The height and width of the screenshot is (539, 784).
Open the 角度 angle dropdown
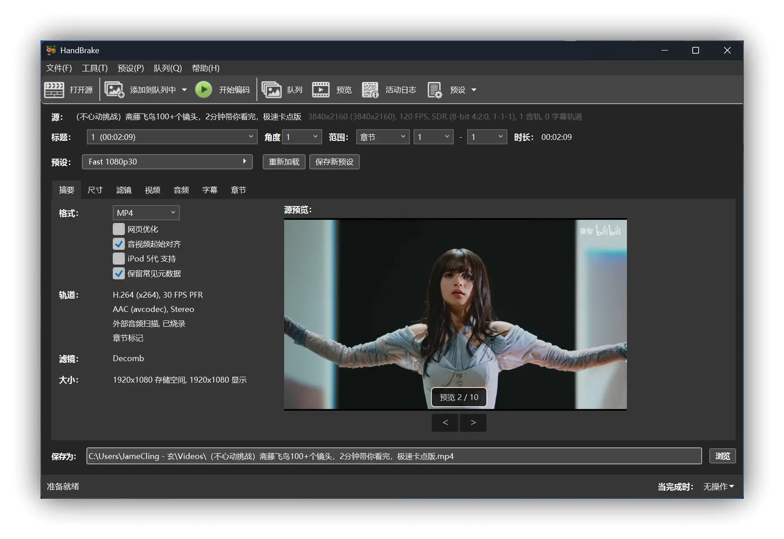pos(302,137)
